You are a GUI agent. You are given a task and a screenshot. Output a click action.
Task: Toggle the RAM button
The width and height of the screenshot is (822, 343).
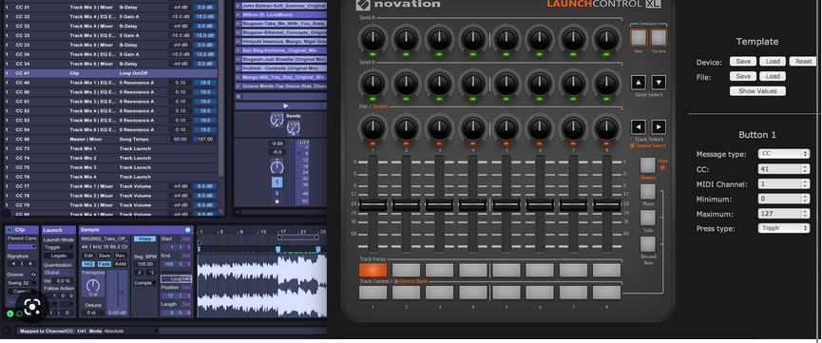pos(121,264)
